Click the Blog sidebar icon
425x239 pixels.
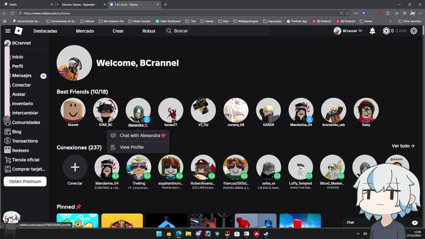7,132
